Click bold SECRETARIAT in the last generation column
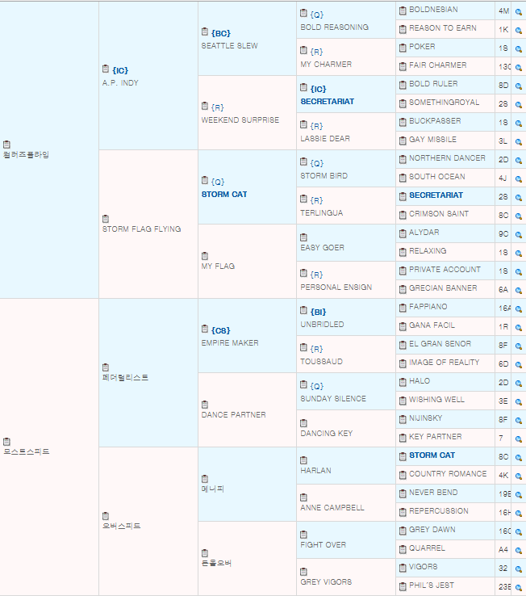 coord(436,195)
